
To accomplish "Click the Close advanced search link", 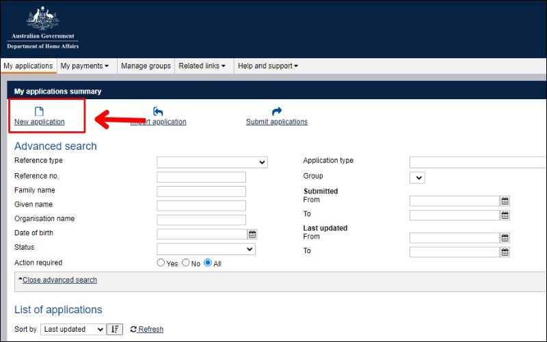I will click(x=59, y=280).
